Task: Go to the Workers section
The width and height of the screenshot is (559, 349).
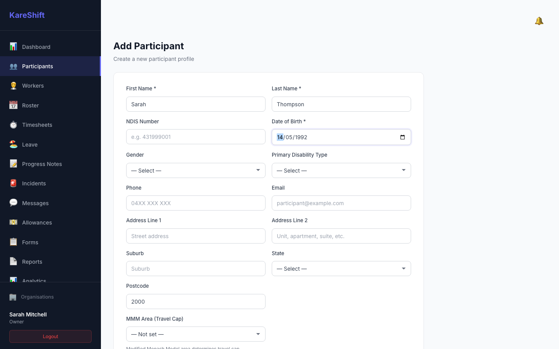Action: 50,86
